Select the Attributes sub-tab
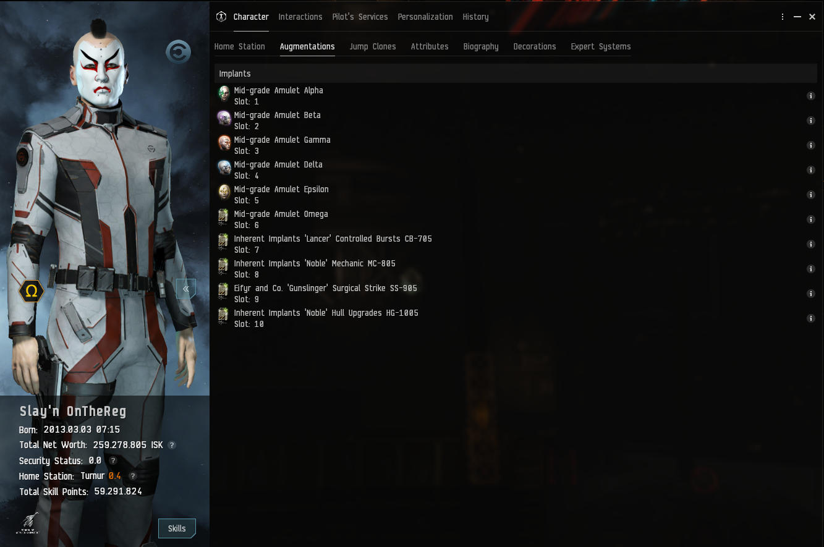Screen dimensions: 824x547 [430, 46]
